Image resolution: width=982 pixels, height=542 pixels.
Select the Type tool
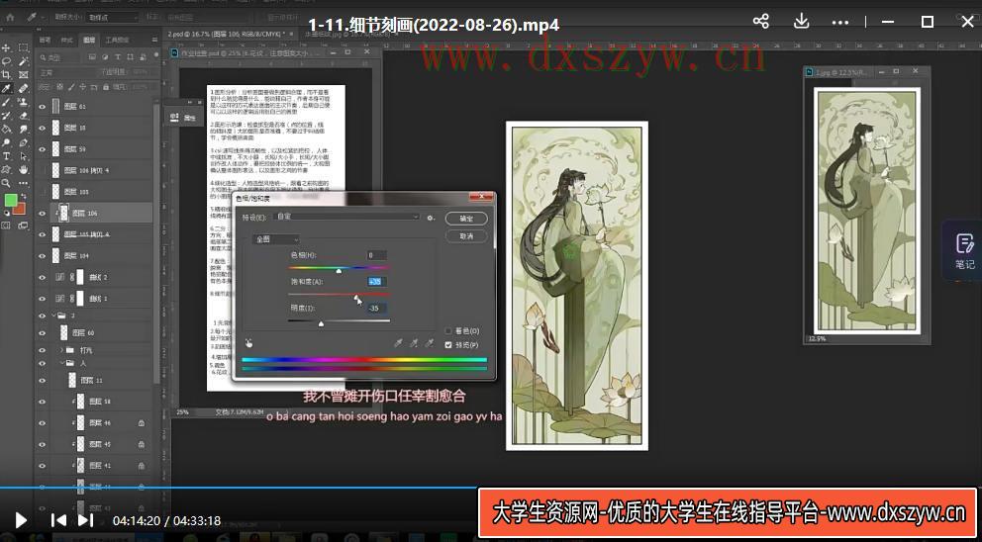(7, 156)
